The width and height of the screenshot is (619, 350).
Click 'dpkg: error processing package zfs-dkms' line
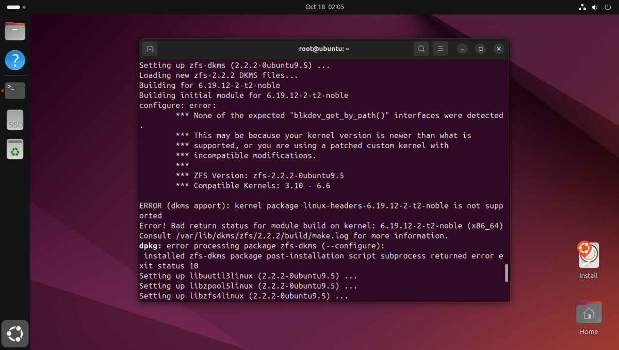(x=262, y=246)
